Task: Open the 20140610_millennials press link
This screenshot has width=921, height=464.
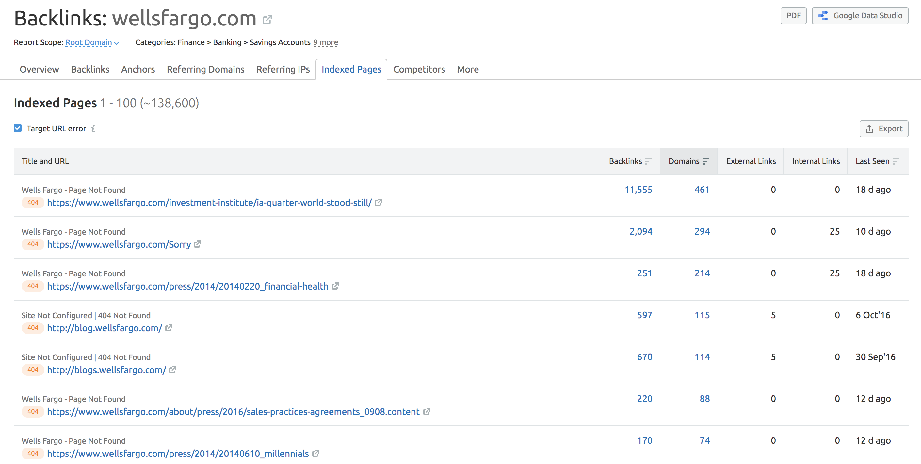Action: pyautogui.click(x=178, y=454)
